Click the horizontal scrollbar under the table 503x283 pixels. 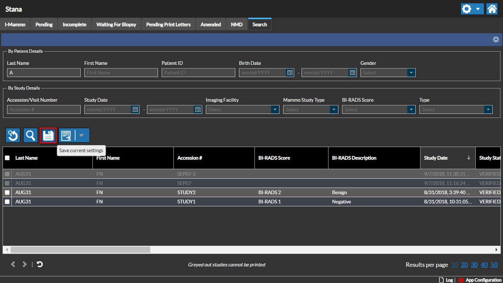tap(80, 249)
